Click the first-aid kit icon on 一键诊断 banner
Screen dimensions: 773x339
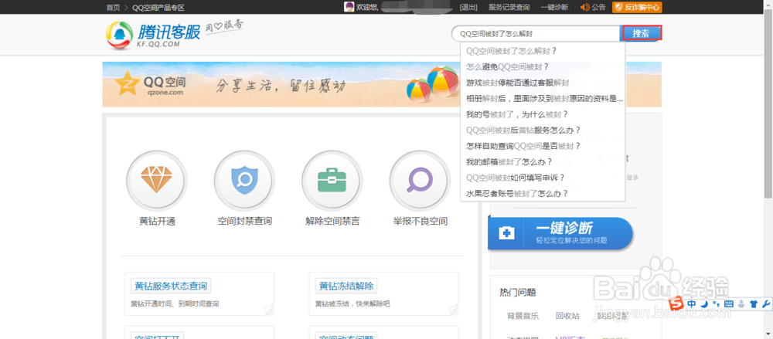click(x=506, y=233)
